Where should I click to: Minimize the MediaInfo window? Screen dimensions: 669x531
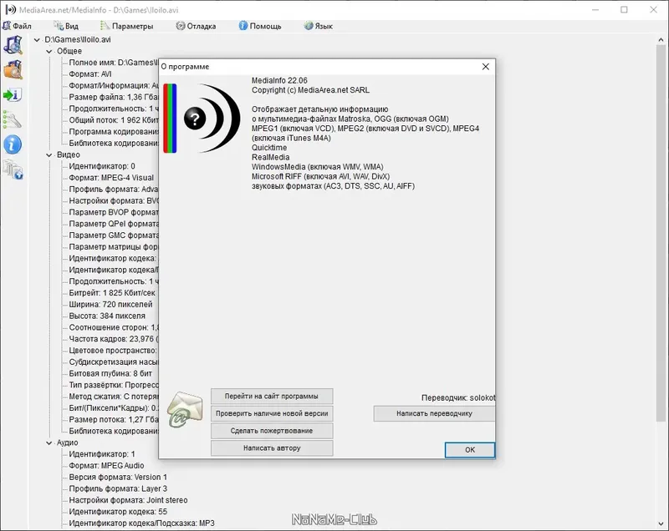[x=595, y=10]
